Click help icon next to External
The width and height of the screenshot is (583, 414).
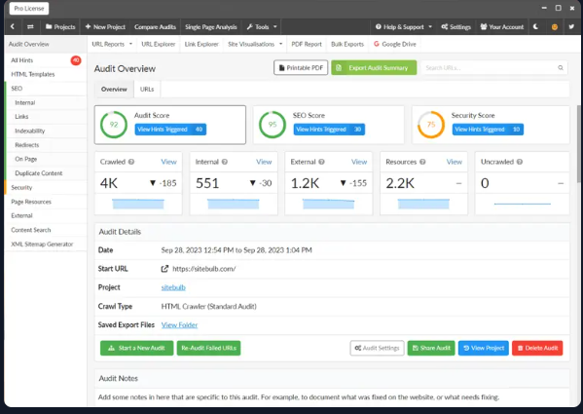pos(321,162)
